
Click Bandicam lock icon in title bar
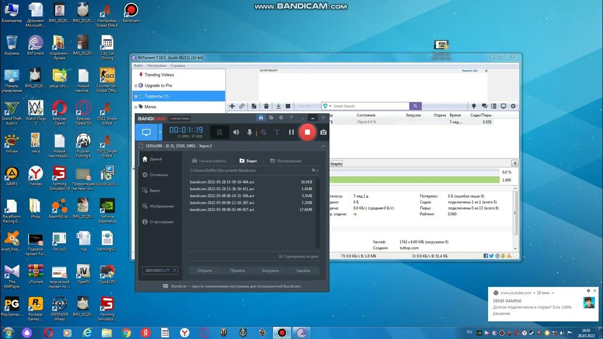click(x=261, y=118)
